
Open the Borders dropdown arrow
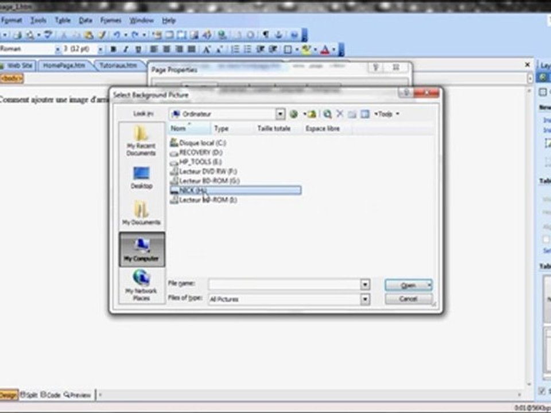[x=297, y=49]
